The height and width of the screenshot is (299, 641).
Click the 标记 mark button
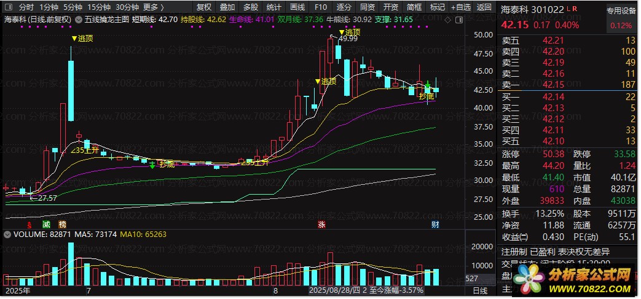click(438, 7)
